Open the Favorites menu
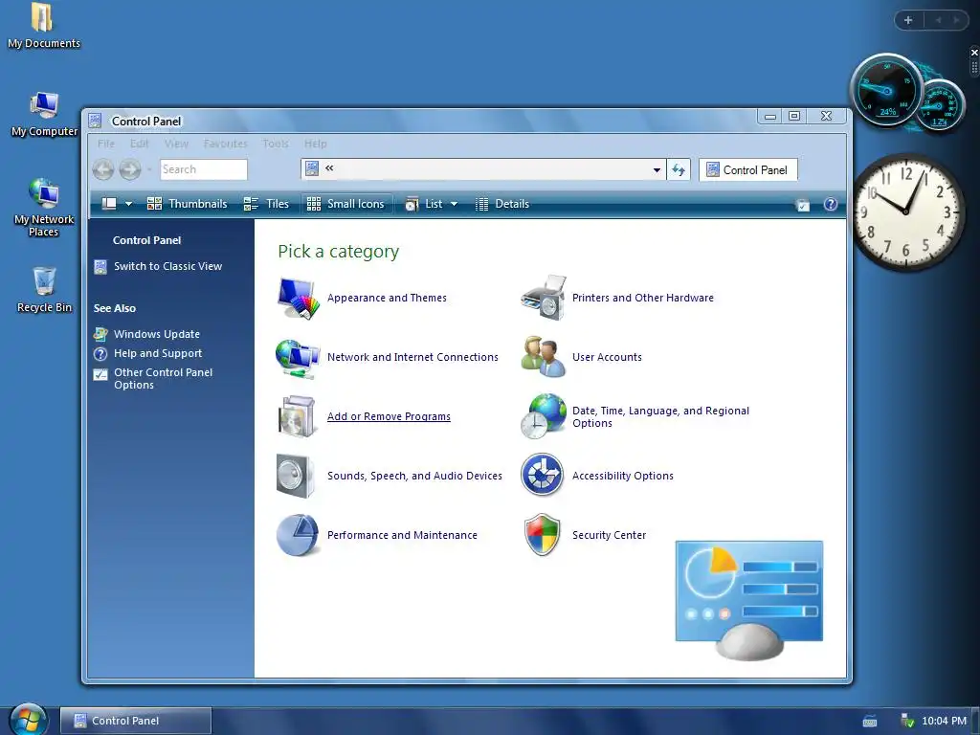The width and height of the screenshot is (980, 735). point(225,144)
